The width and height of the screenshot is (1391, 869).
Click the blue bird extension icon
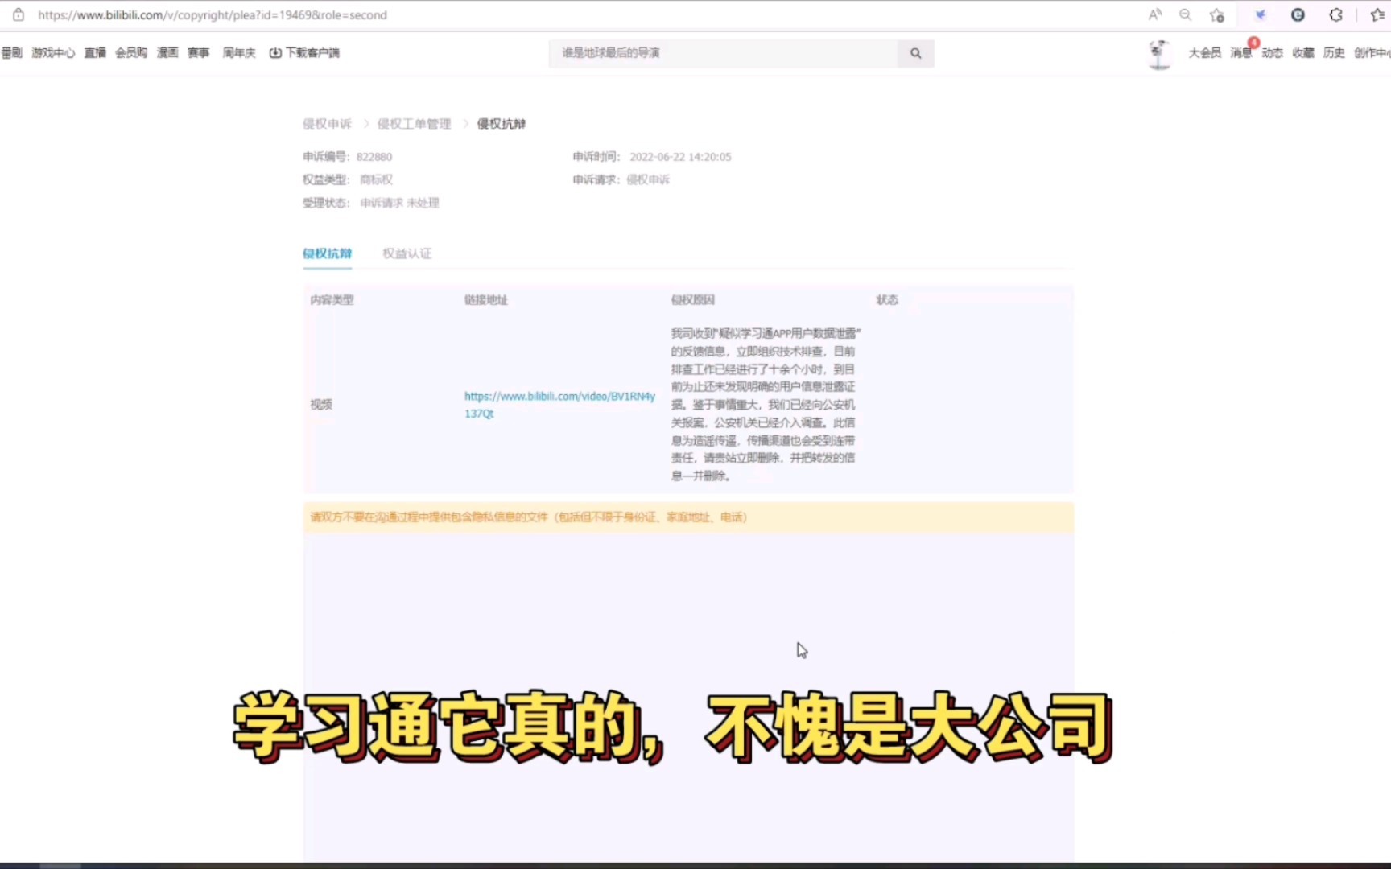[x=1261, y=14]
